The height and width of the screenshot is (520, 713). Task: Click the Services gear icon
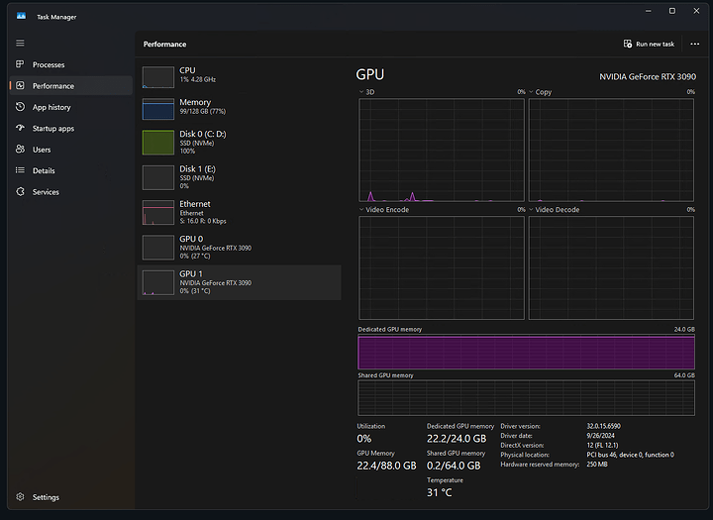[20, 191]
